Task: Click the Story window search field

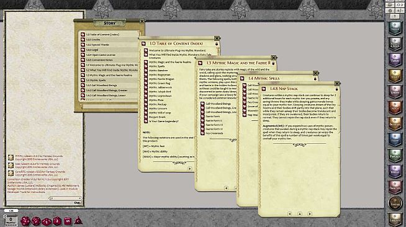Action: click(x=110, y=106)
